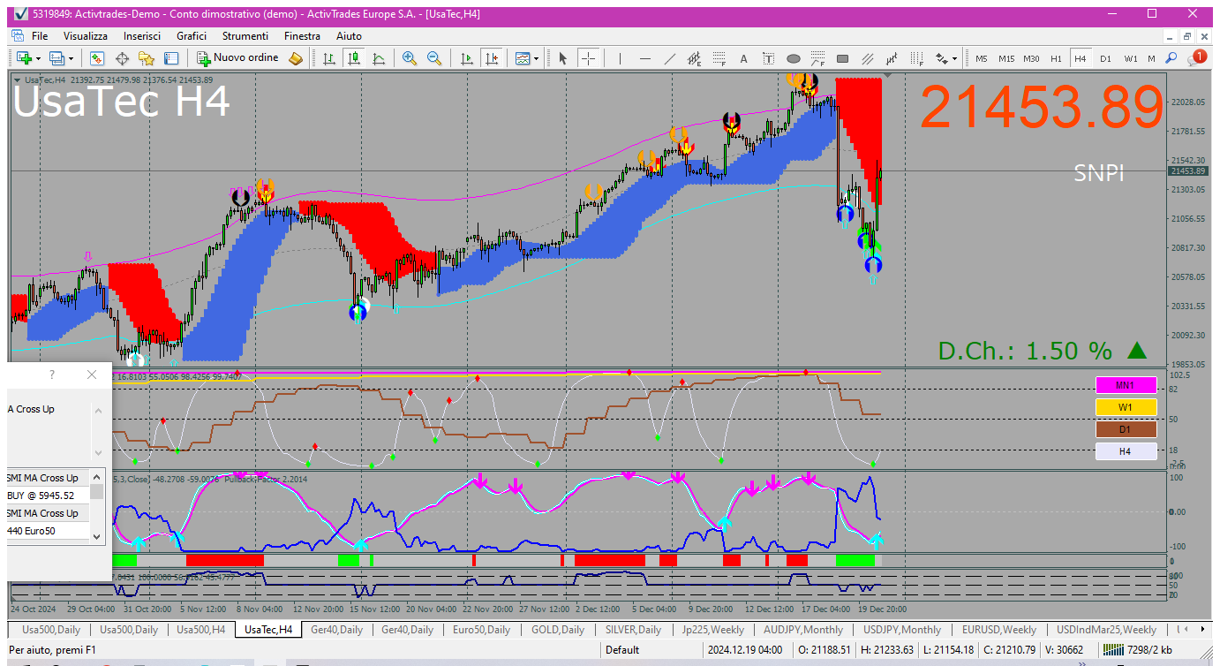The height and width of the screenshot is (666, 1220).
Task: Open the Navigator star-folder icon
Action: tap(147, 58)
